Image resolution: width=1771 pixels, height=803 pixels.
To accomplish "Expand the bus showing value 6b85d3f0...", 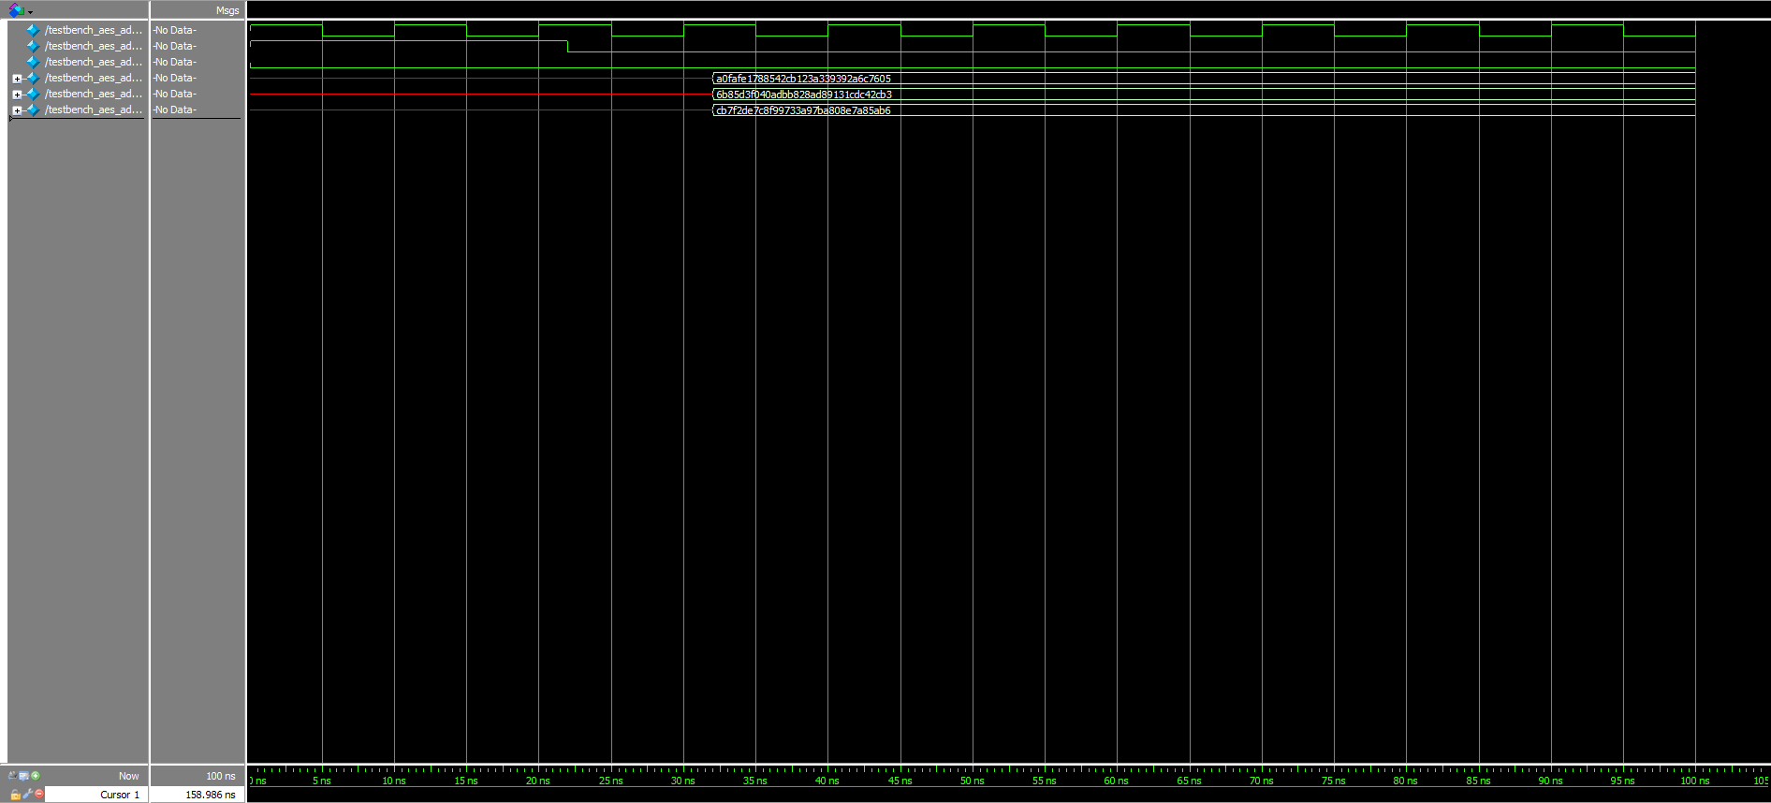I will (17, 95).
